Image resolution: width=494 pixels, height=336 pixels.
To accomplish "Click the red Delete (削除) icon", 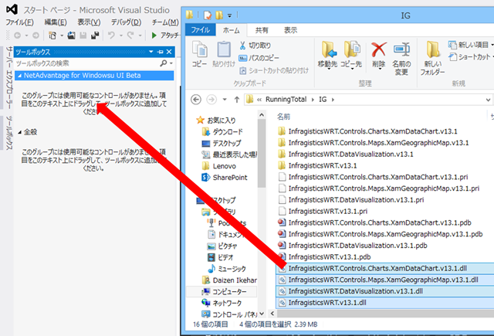I will [x=378, y=49].
